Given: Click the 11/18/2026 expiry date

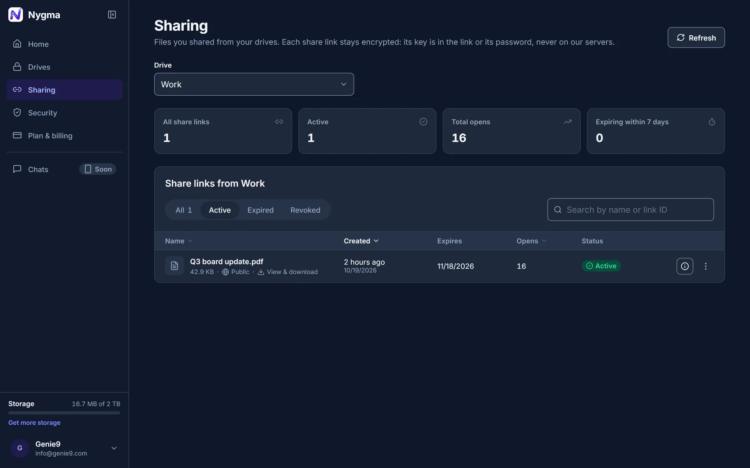Looking at the screenshot, I should (x=455, y=266).
